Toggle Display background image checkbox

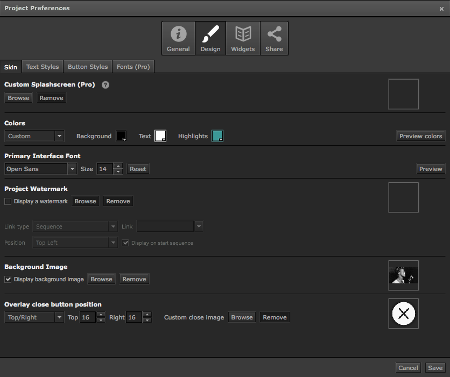coord(8,279)
